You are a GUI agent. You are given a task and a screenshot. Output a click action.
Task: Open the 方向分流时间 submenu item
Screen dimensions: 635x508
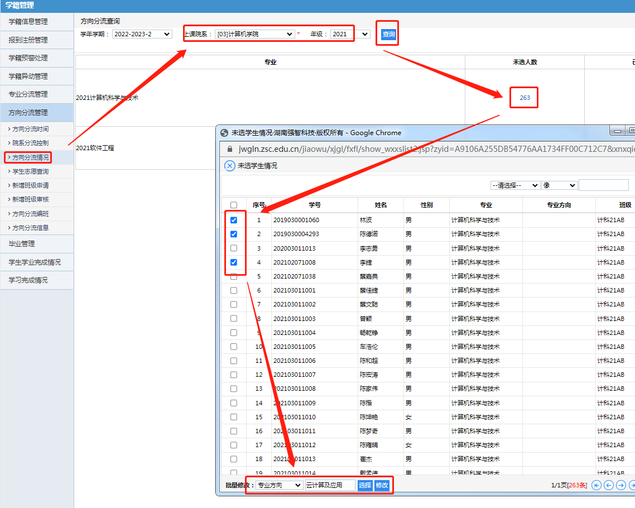tap(30, 129)
